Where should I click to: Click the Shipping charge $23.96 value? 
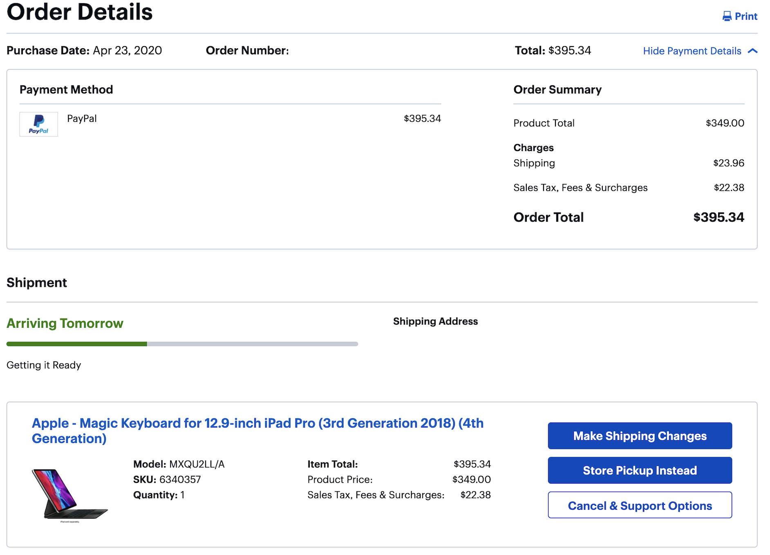pyautogui.click(x=729, y=163)
